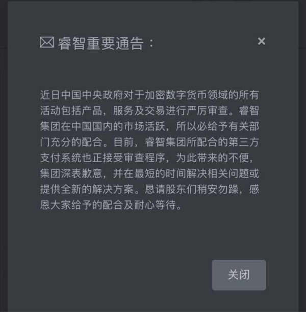Image resolution: width=306 pixels, height=312 pixels.
Task: Click the words 所以必给予有关部
Action: point(217,126)
